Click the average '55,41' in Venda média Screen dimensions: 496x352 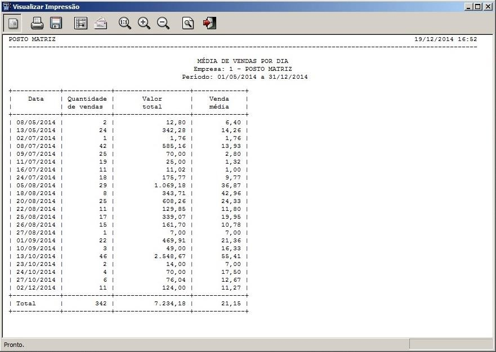click(231, 256)
